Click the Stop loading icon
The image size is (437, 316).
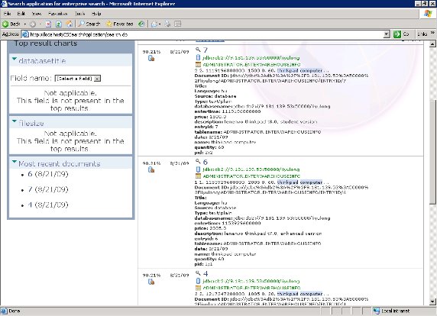[48, 24]
